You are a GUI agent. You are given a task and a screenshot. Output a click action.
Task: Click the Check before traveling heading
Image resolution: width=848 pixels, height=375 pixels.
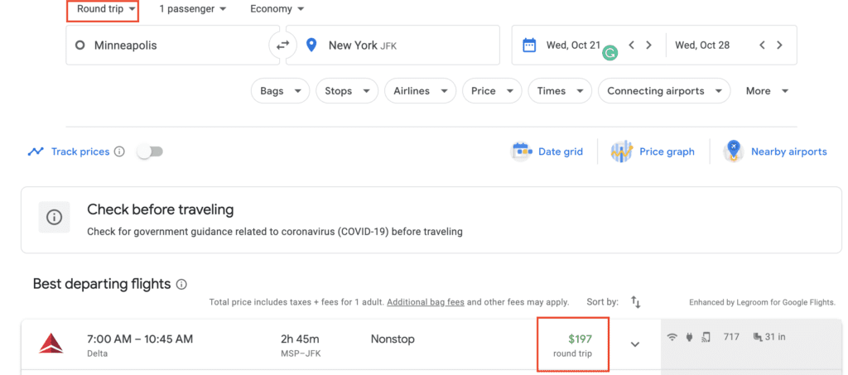[x=160, y=209]
